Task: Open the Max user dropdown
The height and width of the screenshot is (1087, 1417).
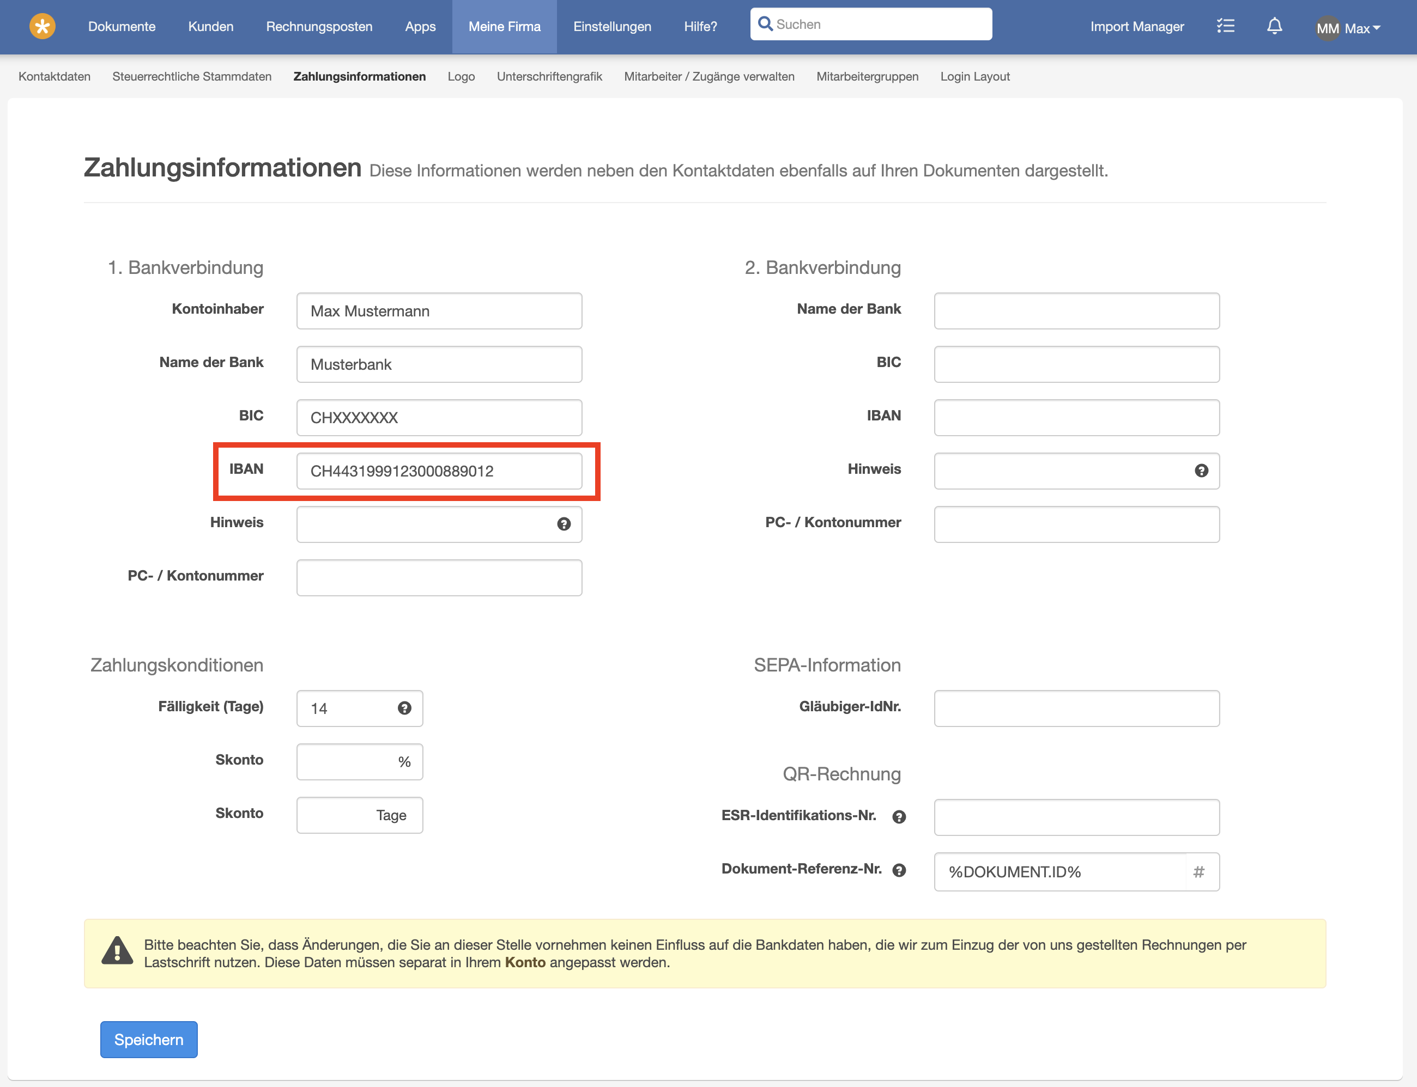Action: pyautogui.click(x=1362, y=28)
